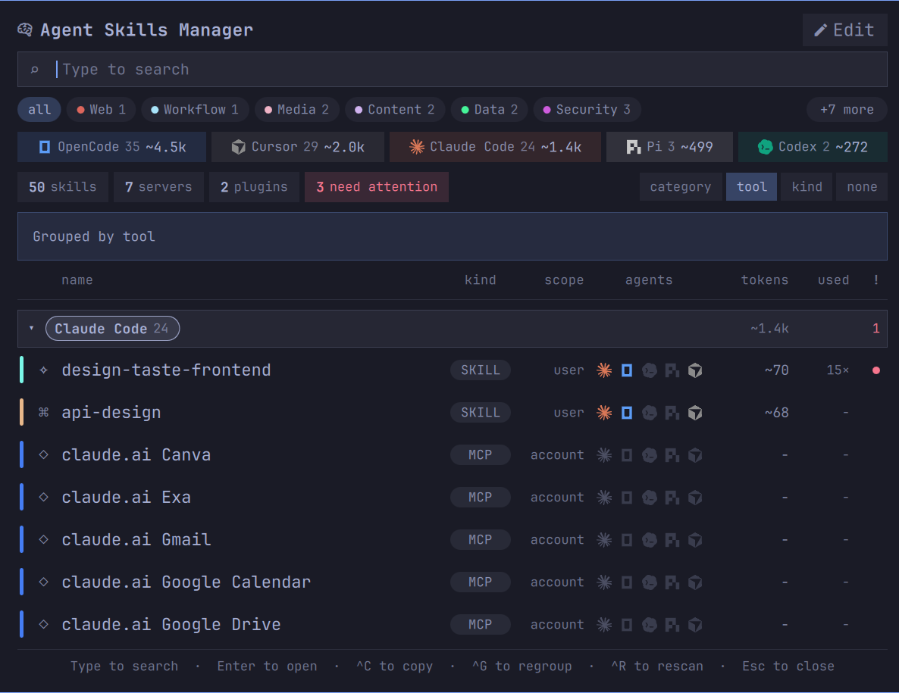Click the Claude Code 24 group pill
The width and height of the screenshot is (899, 693).
click(x=112, y=328)
